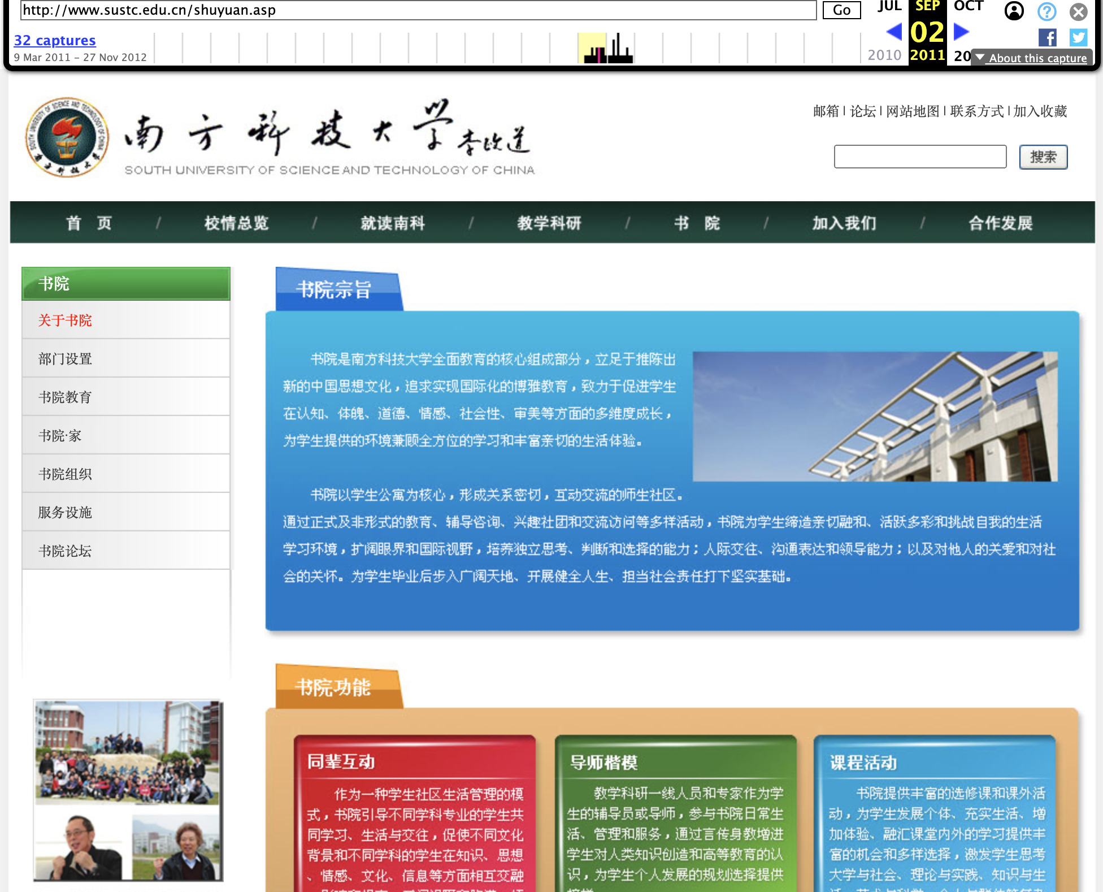Open the Wayback help question icon
This screenshot has height=892, width=1103.
tap(1046, 11)
